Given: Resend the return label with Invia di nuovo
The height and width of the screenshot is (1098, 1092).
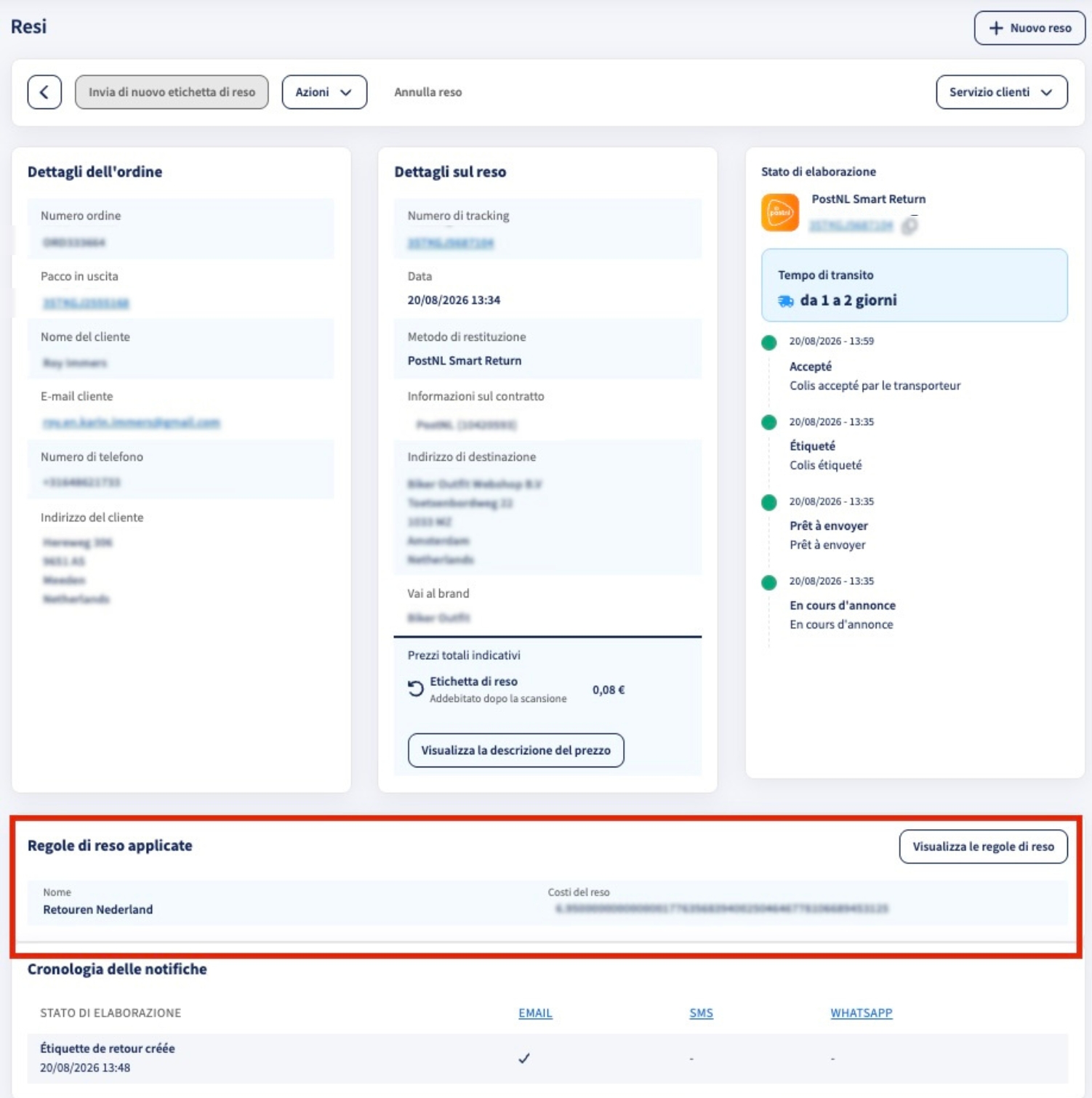Looking at the screenshot, I should point(172,92).
